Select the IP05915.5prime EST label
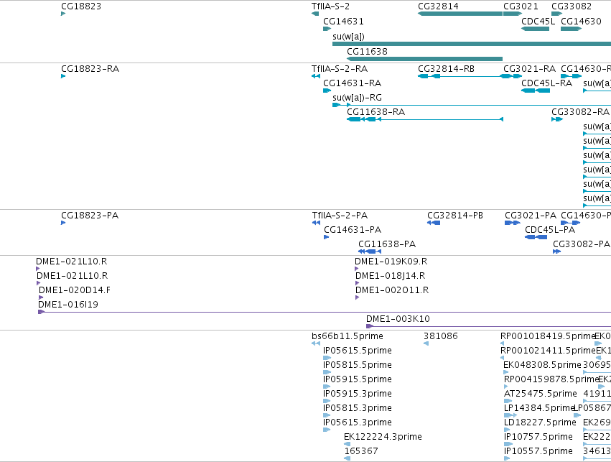Image resolution: width=611 pixels, height=462 pixels. (358, 379)
